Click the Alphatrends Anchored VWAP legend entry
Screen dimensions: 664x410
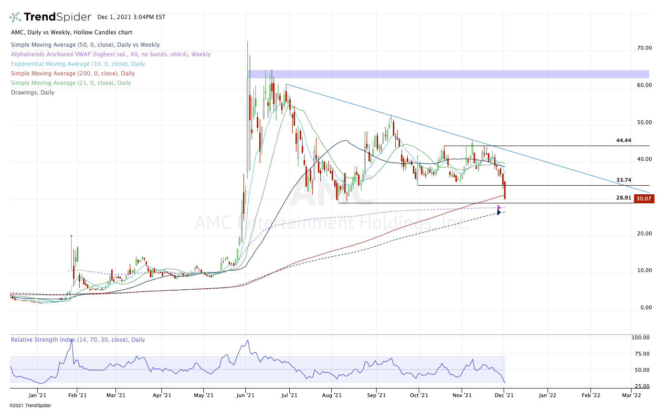pos(110,54)
